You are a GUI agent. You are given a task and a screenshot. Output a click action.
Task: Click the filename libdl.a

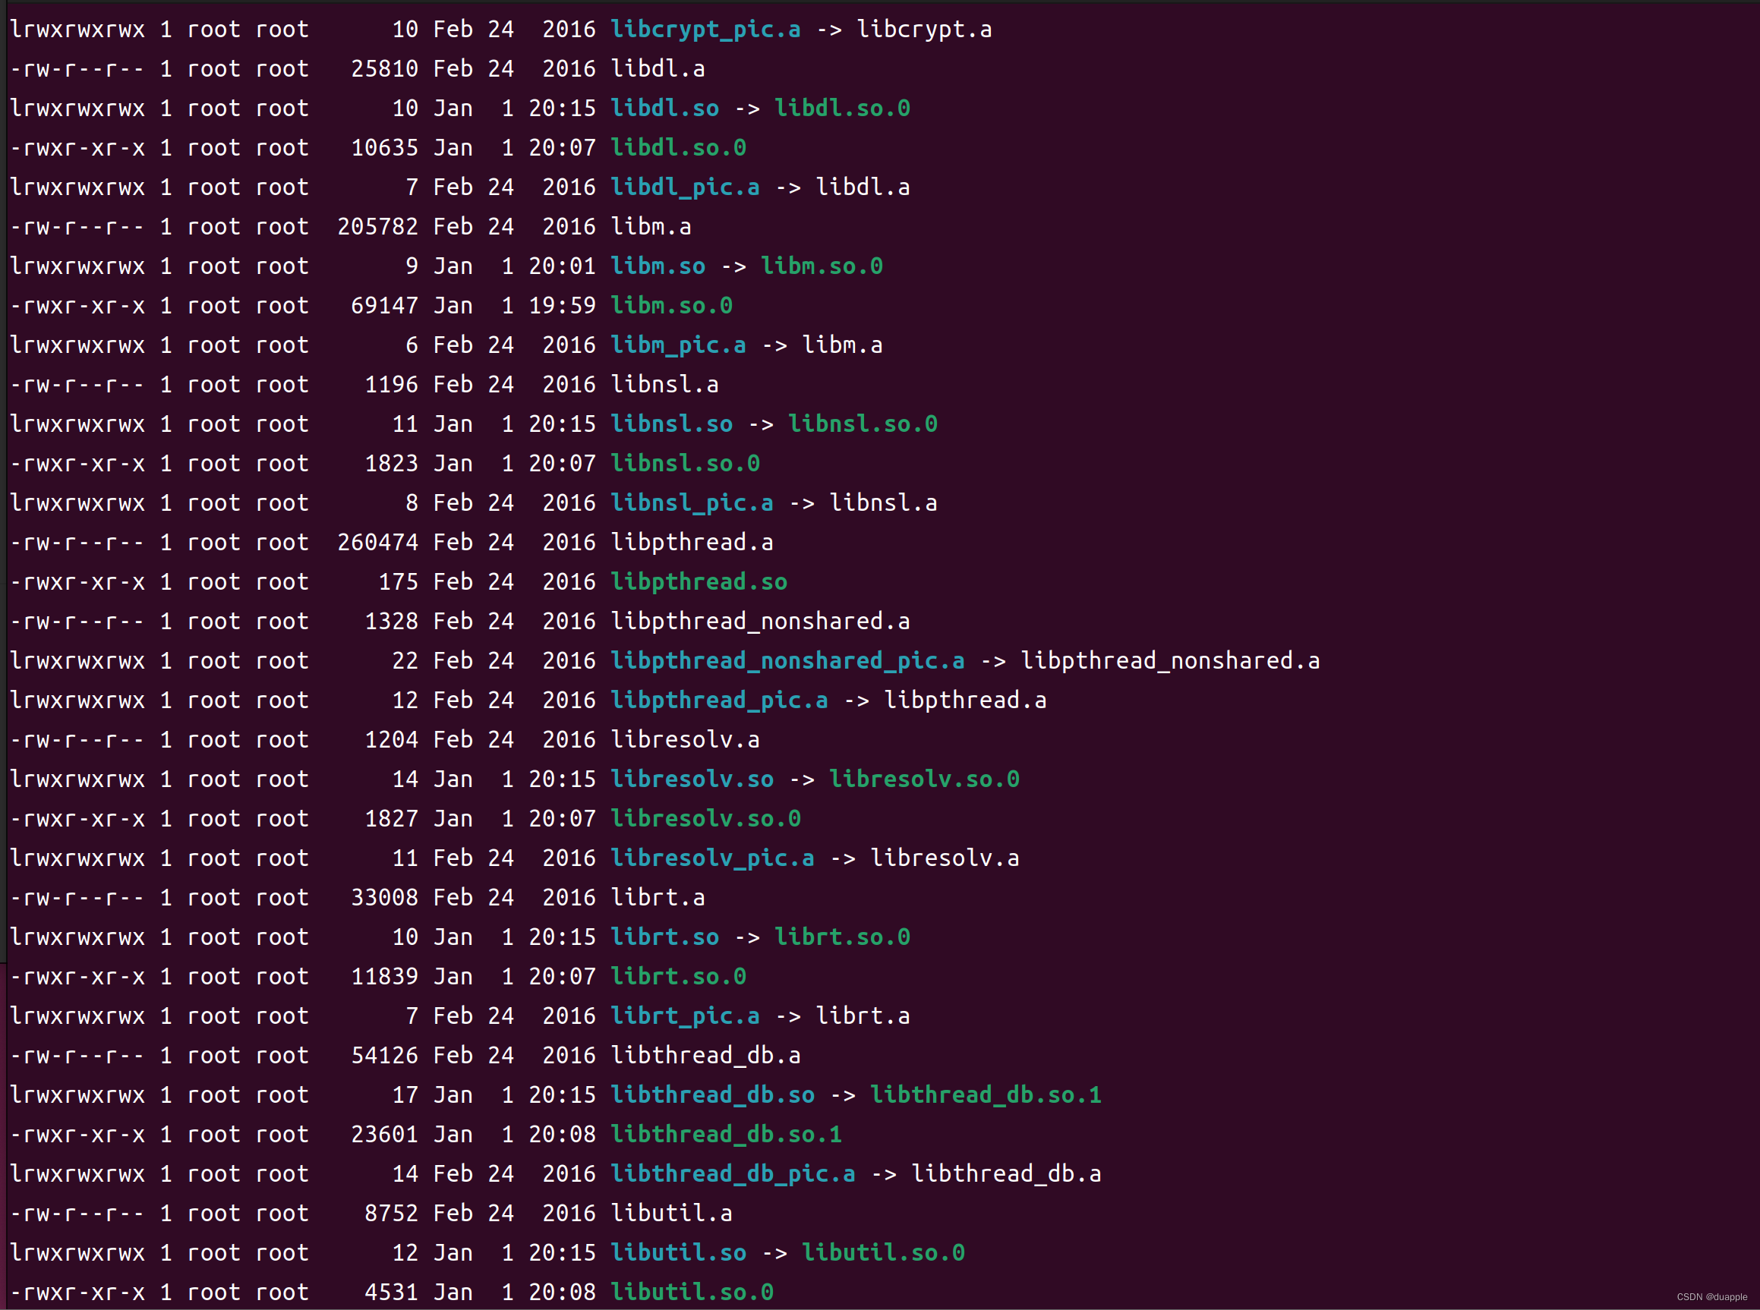coord(658,69)
